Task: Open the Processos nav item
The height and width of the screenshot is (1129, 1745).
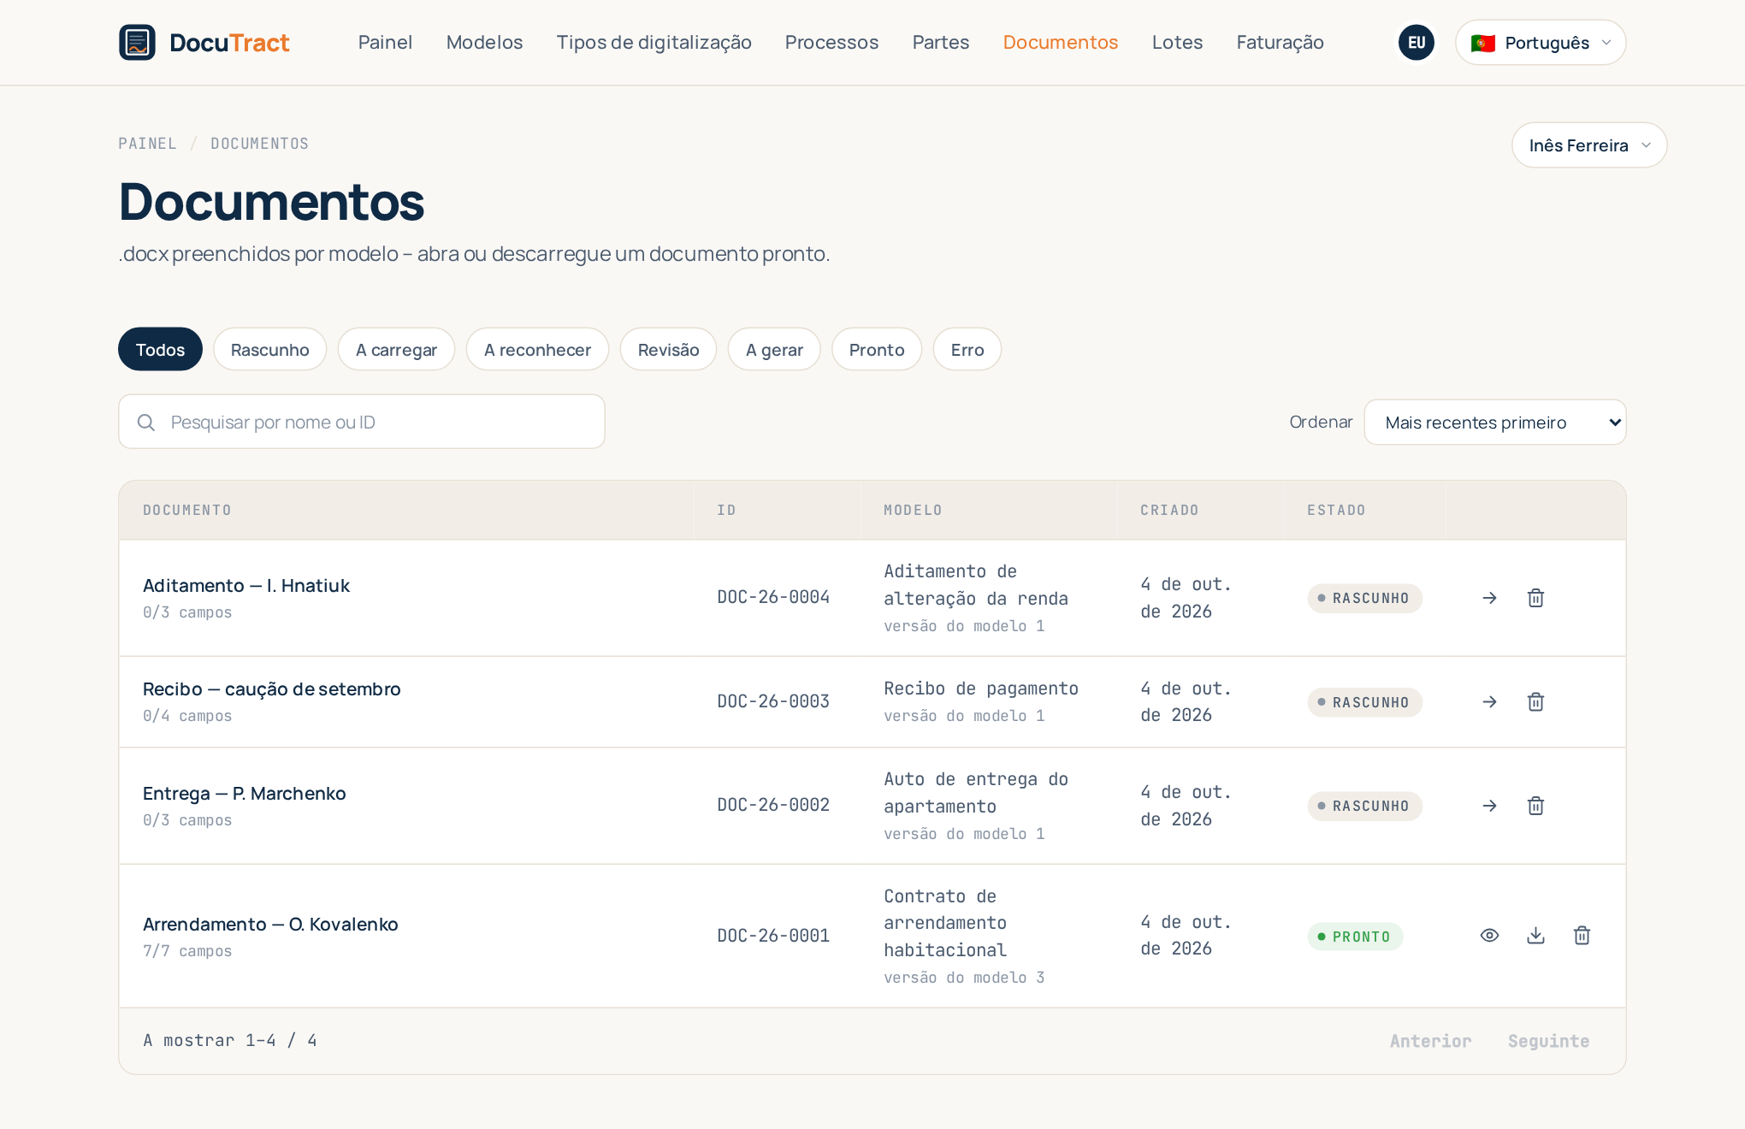Action: click(x=831, y=42)
